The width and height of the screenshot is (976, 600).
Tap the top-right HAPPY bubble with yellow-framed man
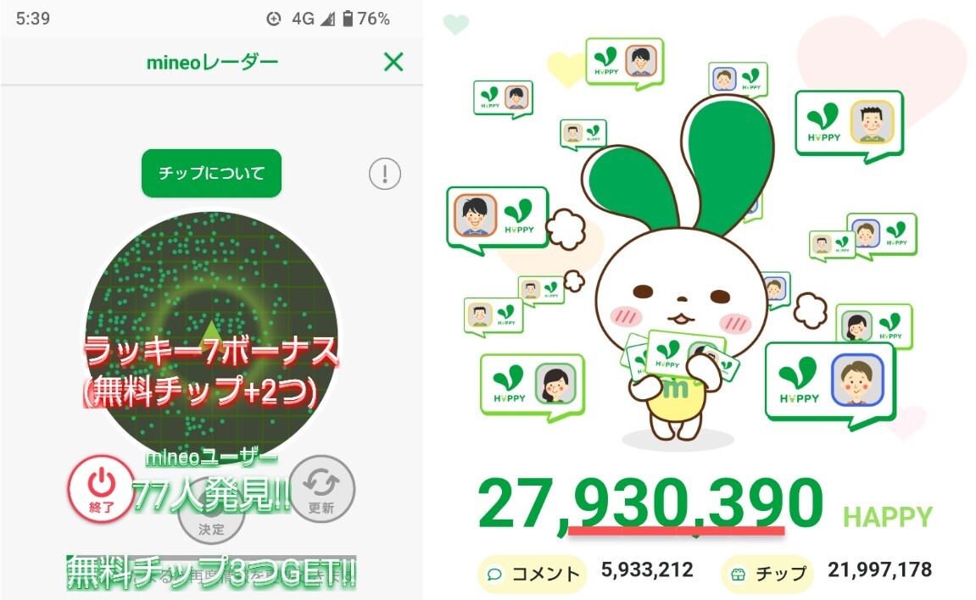(850, 125)
